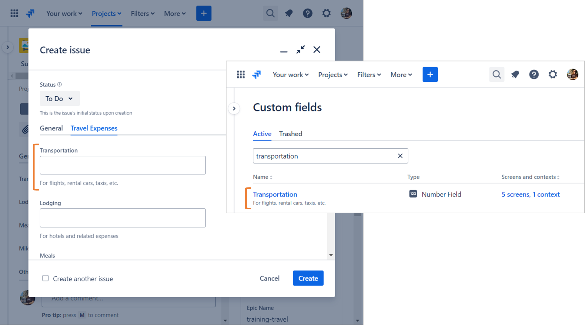Expand sidebar arrow in background Jira window

[x=8, y=47]
